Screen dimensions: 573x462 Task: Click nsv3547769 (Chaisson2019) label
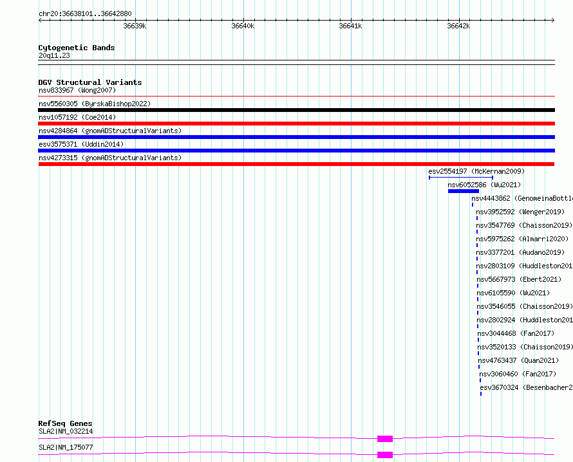pos(524,225)
